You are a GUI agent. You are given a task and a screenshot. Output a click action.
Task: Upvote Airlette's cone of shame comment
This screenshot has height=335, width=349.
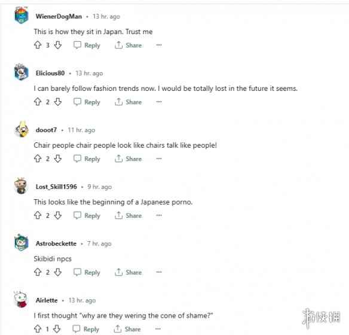(x=38, y=329)
